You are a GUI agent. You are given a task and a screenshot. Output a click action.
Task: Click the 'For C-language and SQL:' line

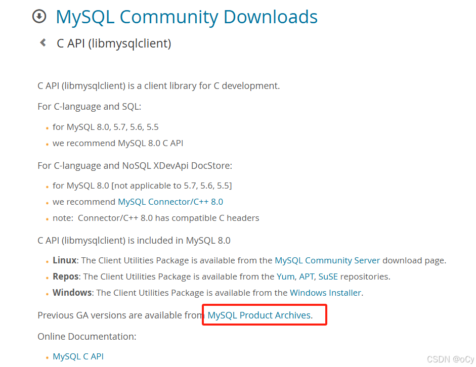[x=89, y=107]
